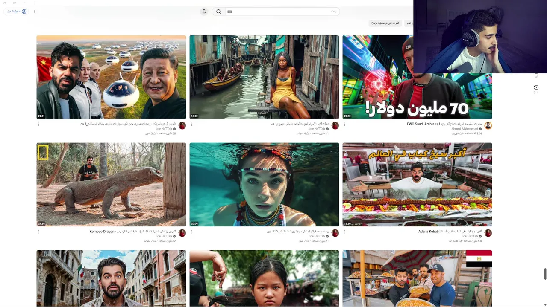Image resolution: width=547 pixels, height=307 pixels.
Task: Open the Adana Kebab video title link
Action: point(450,232)
